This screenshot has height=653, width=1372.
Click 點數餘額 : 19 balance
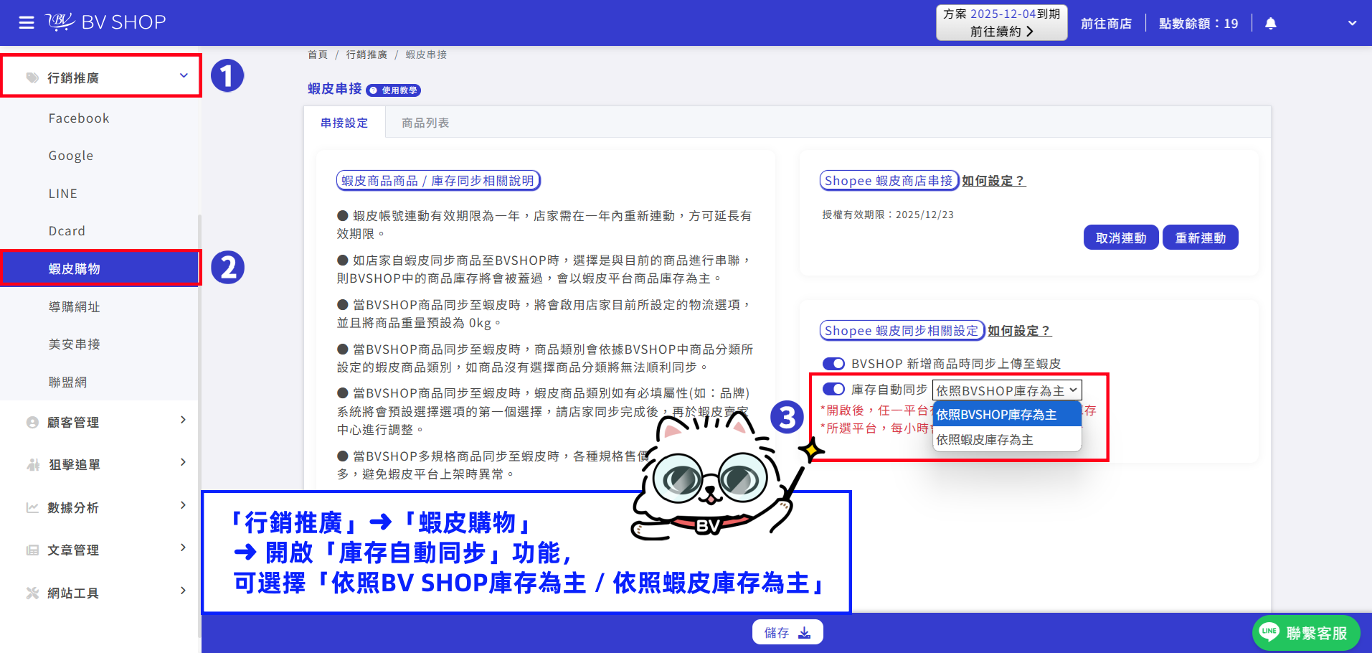[1198, 24]
